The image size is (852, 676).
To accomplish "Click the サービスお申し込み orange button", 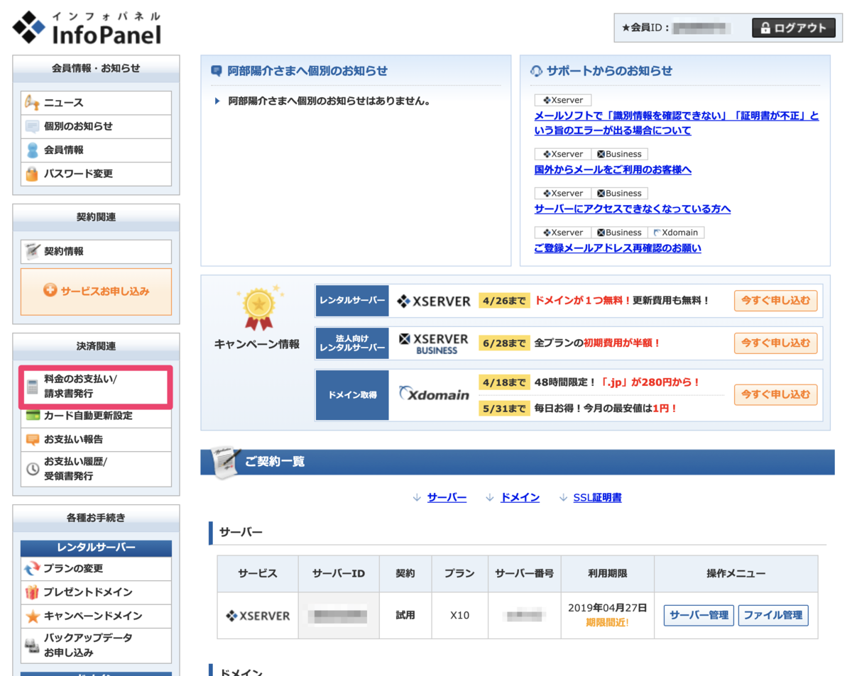I will click(x=96, y=292).
